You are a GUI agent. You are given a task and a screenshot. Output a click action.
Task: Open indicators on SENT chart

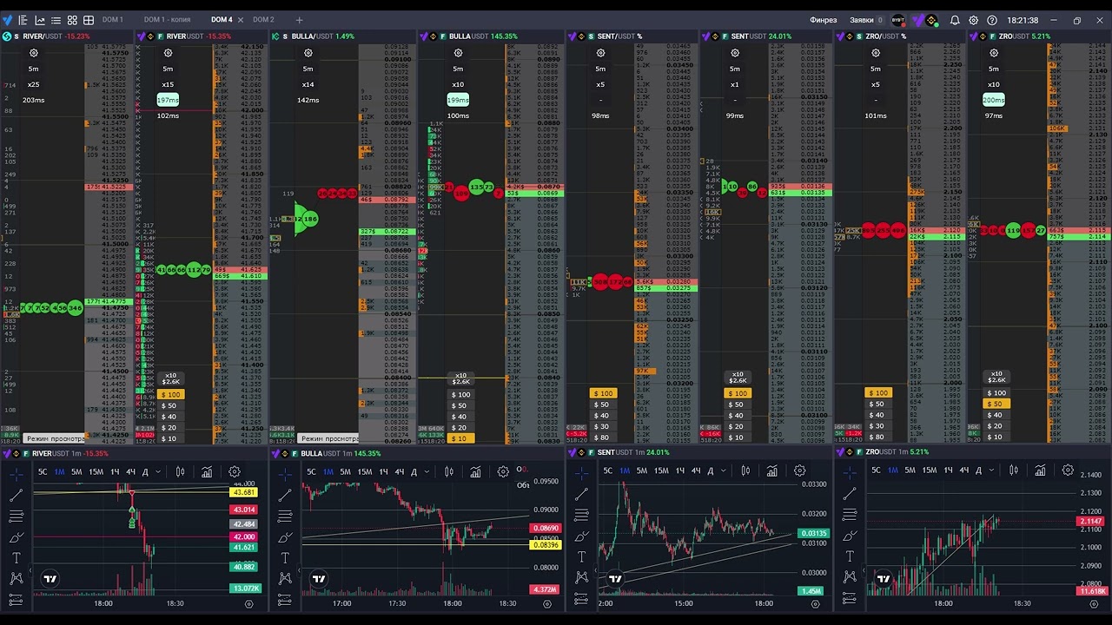click(772, 471)
